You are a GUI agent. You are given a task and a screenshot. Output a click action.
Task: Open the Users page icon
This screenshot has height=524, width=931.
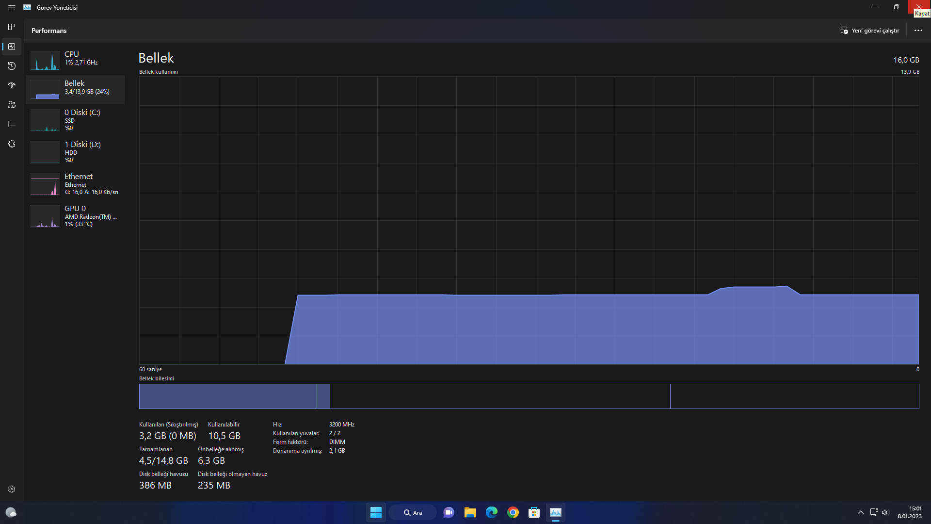point(12,105)
